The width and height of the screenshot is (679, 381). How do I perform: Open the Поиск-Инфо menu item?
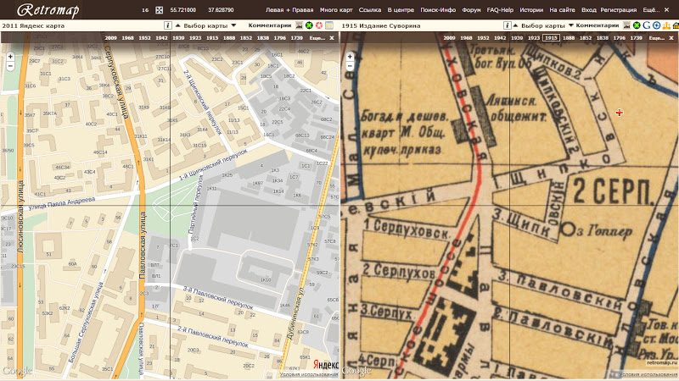click(438, 9)
